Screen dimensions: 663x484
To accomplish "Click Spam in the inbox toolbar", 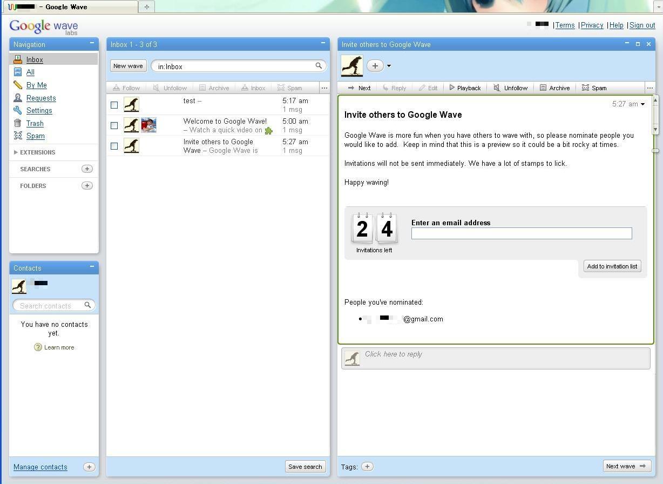I will 290,88.
